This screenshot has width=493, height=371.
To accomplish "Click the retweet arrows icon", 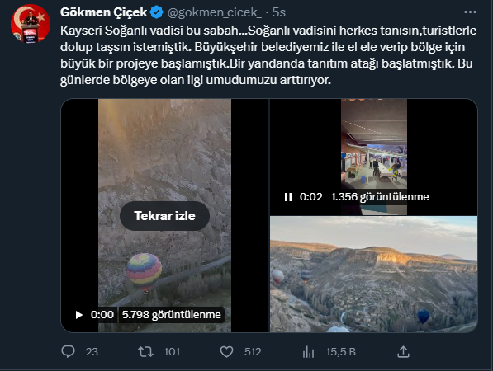I will click(x=146, y=351).
